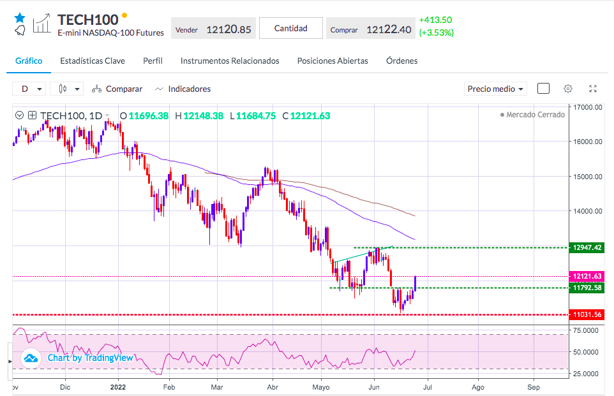Select the 12947.42 green price label
Viewport: 614px width, 396px height.
point(587,247)
